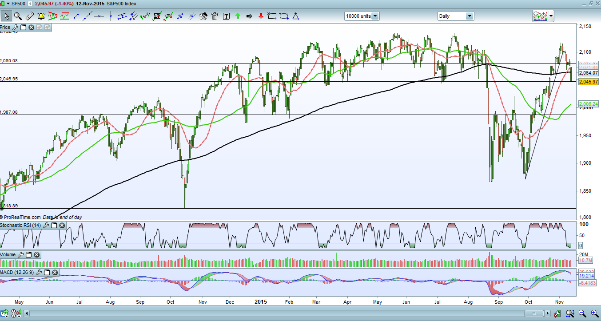Close the Price panel
Viewport: 601px width, 321px height.
tap(32, 27)
